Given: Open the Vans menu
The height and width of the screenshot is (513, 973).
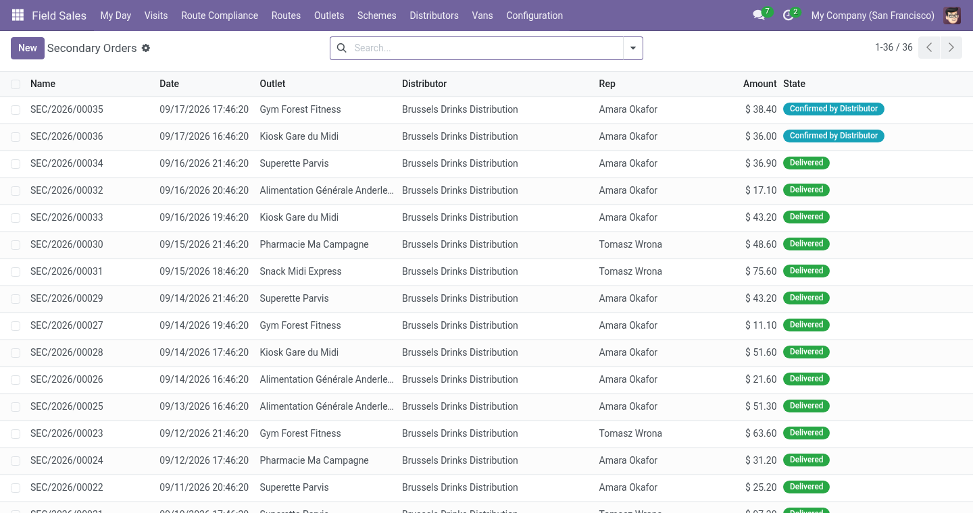Looking at the screenshot, I should [x=482, y=16].
